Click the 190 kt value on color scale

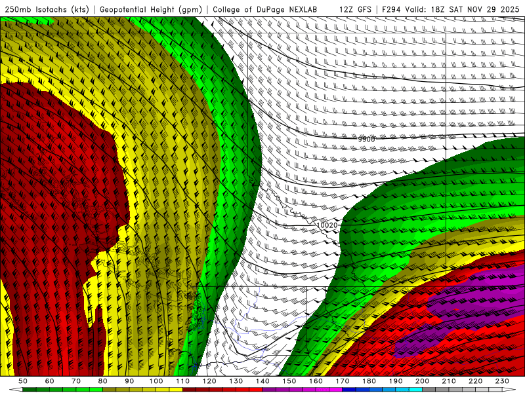(396, 381)
